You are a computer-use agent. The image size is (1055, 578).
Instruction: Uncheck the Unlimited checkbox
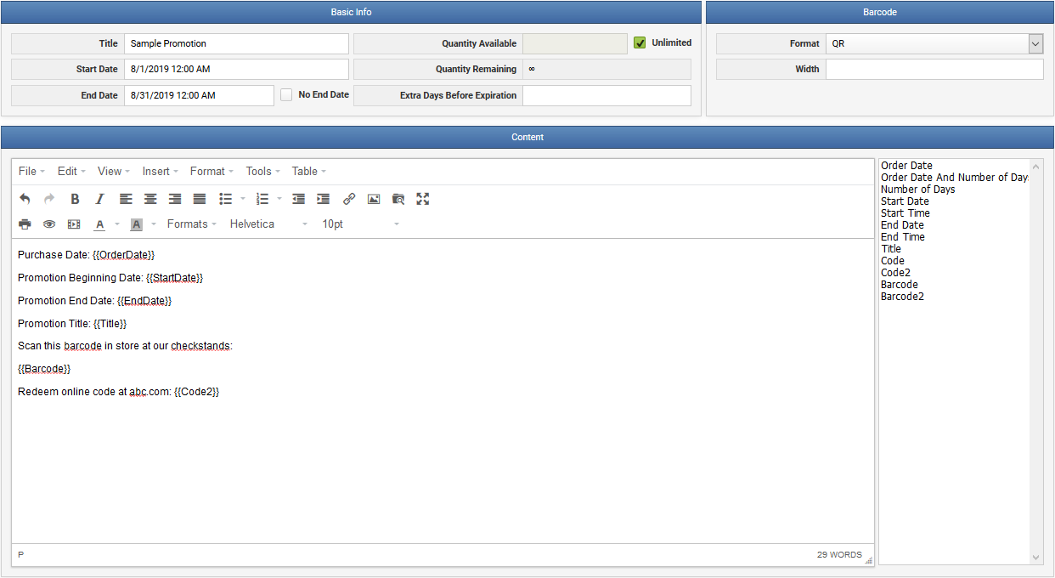pos(640,42)
